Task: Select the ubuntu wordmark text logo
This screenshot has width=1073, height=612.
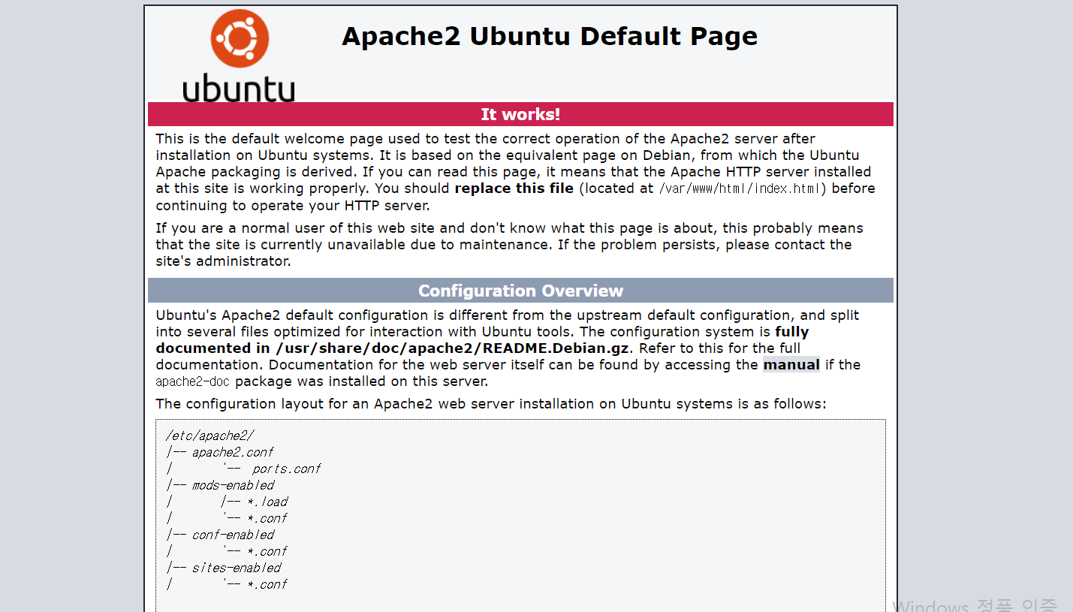Action: pyautogui.click(x=238, y=88)
